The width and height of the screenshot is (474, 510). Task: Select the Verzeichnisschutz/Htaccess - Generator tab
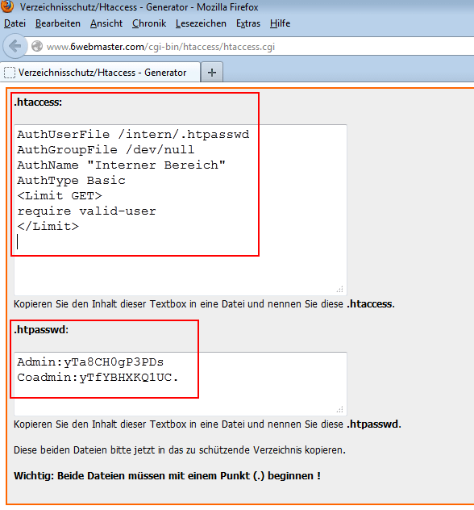coord(101,72)
